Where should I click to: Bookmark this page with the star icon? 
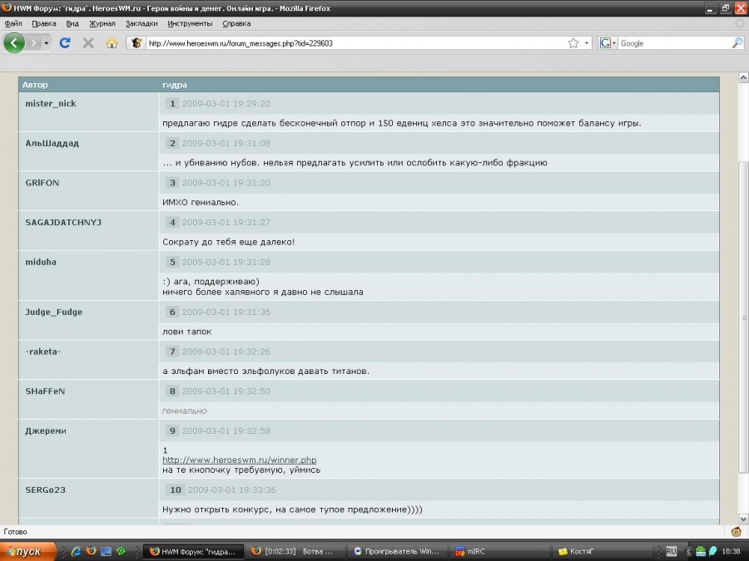click(x=573, y=43)
